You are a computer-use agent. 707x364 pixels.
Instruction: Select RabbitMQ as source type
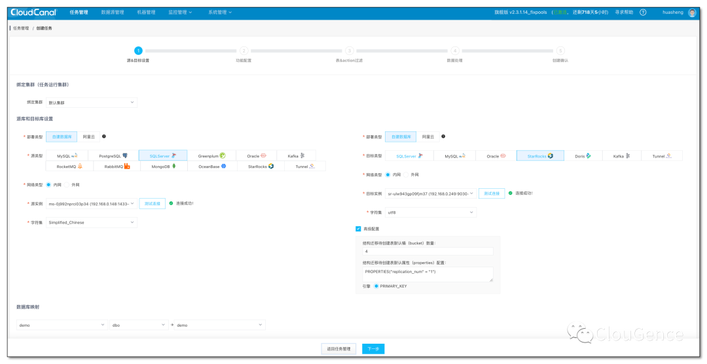pyautogui.click(x=117, y=167)
